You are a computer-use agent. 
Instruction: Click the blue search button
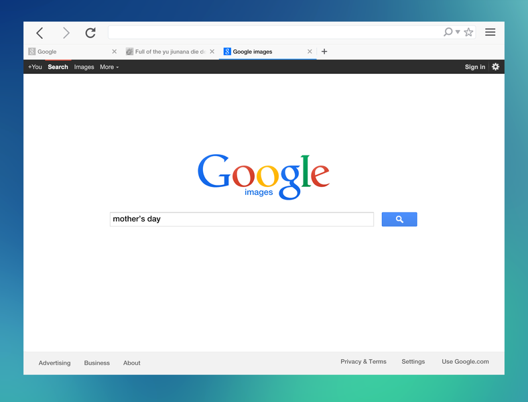coord(399,219)
